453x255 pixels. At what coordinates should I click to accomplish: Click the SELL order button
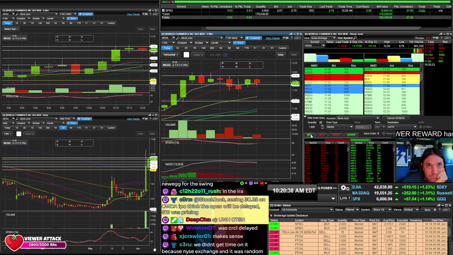click(322, 135)
